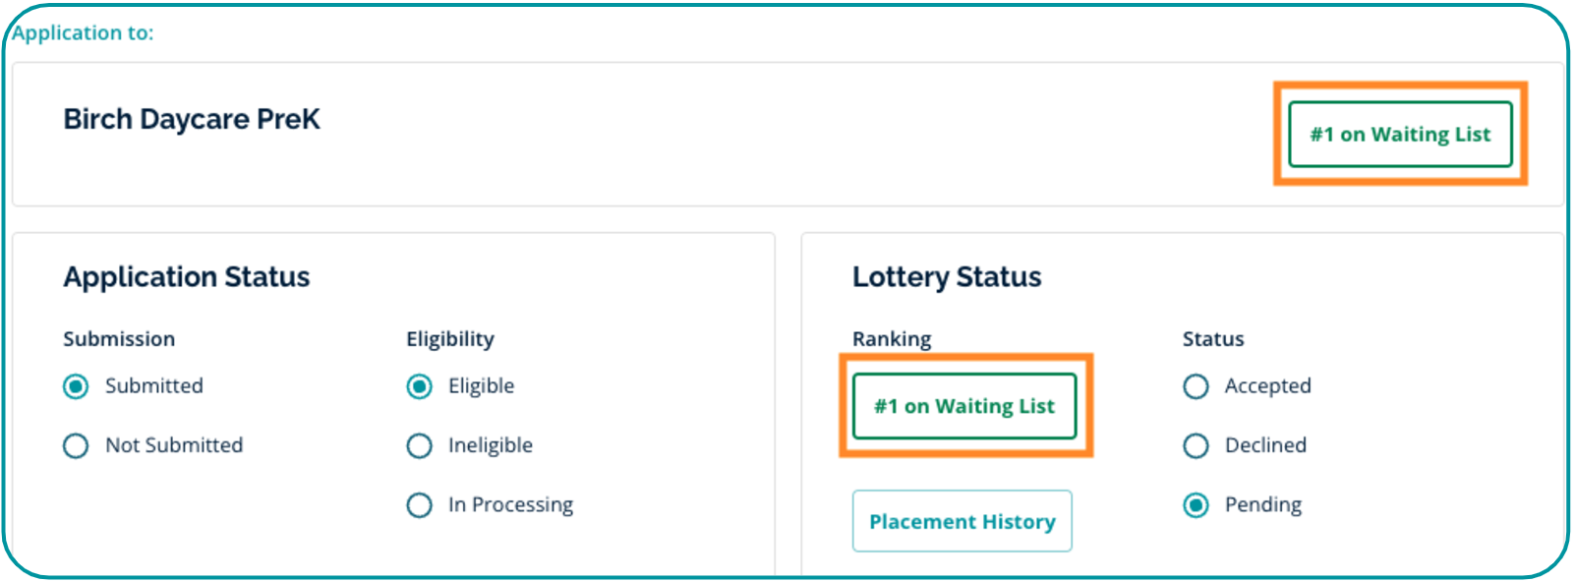Choose the Eligible radio button

coord(420,386)
